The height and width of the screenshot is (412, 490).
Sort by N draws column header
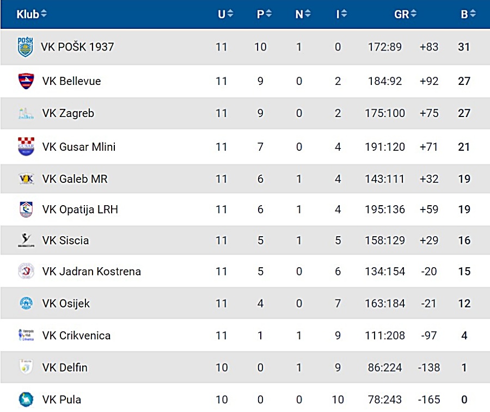click(303, 14)
